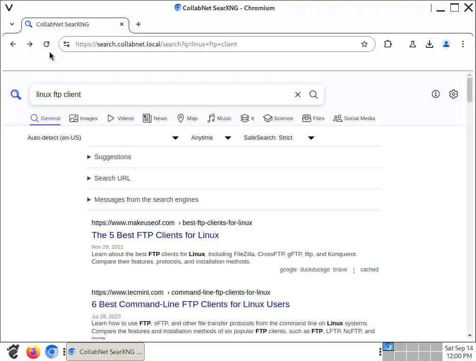Open tecmint.com result URL
This screenshot has height=361, width=476.
[x=181, y=292]
